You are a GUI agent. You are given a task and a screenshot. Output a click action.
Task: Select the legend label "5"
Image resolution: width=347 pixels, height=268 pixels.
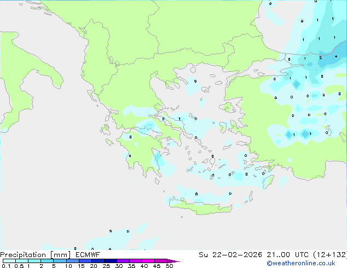[x=54, y=266]
